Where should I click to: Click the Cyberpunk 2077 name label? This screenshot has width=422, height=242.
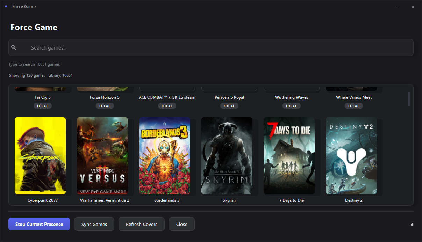(43, 200)
